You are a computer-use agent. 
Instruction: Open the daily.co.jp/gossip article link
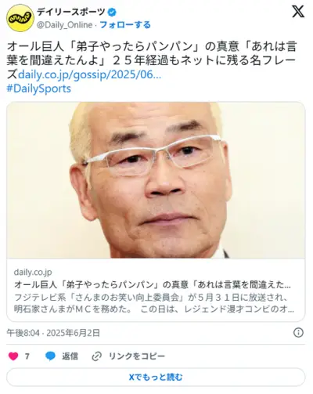pos(89,74)
